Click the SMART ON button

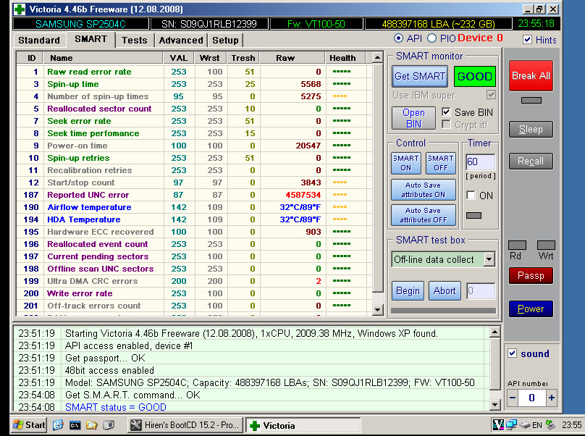406,163
